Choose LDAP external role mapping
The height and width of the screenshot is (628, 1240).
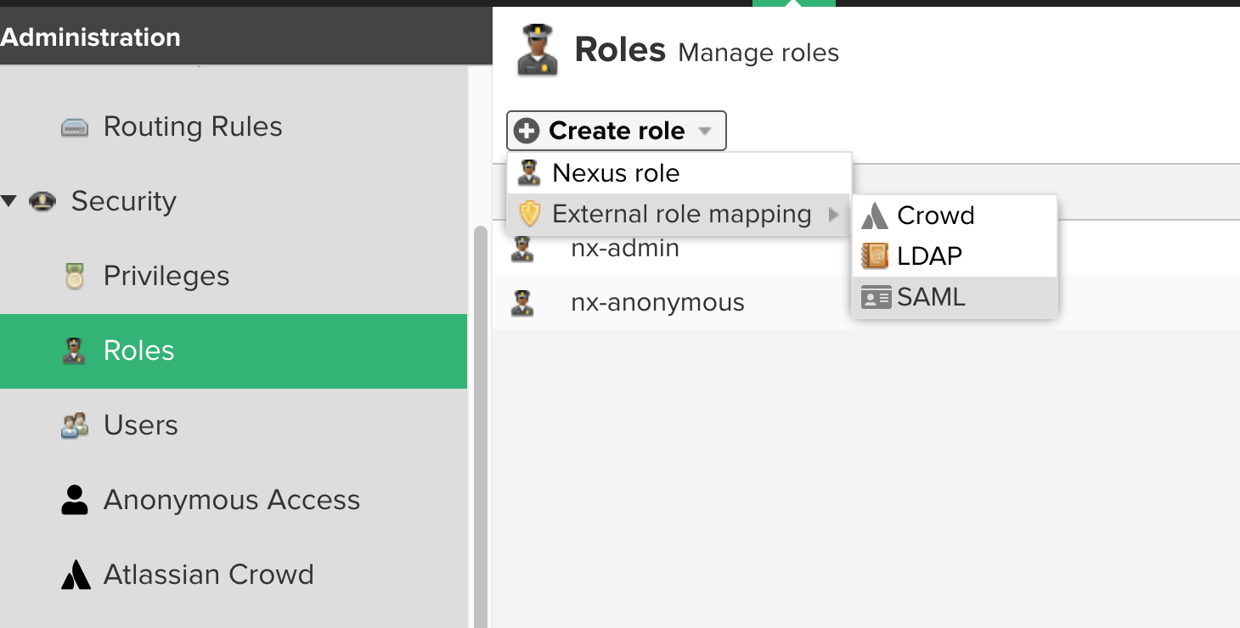(929, 255)
